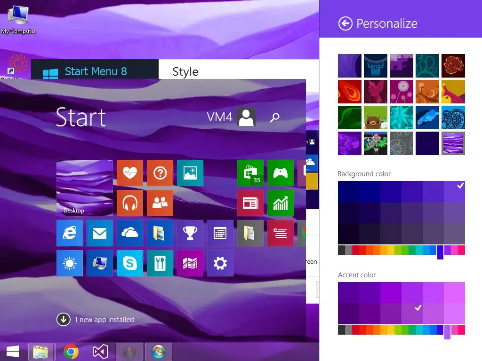
Task: Open the Finance chart tile
Action: (281, 203)
